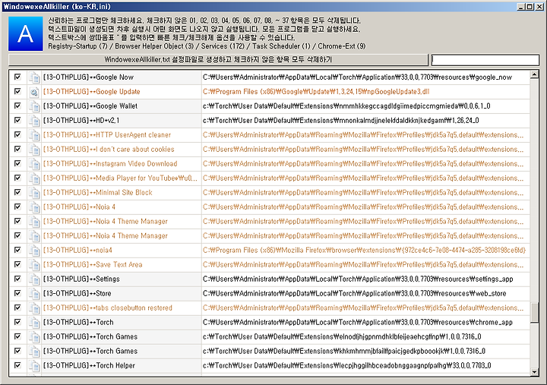This screenshot has width=547, height=385.
Task: Select the Google Update entry name
Action: pyautogui.click(x=91, y=92)
